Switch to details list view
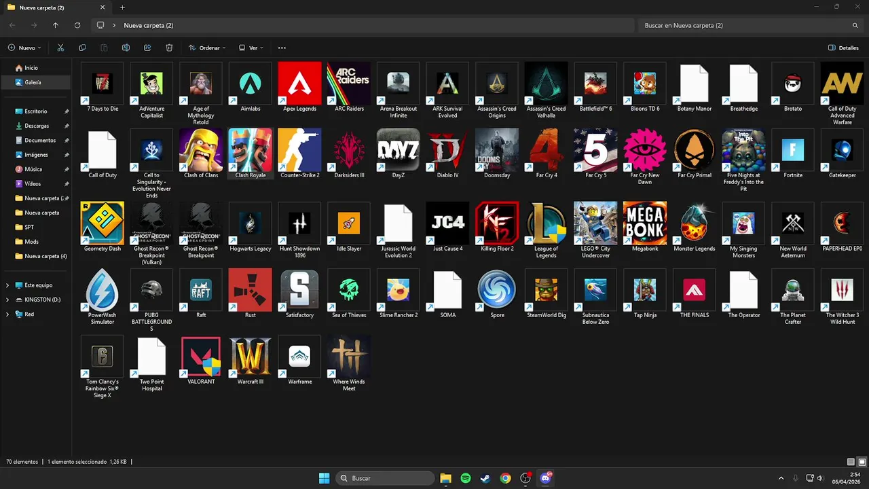869x489 pixels. click(x=851, y=462)
